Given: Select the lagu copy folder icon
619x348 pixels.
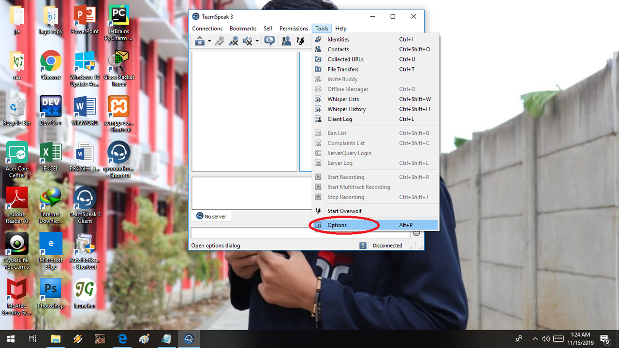Looking at the screenshot, I should tap(51, 20).
